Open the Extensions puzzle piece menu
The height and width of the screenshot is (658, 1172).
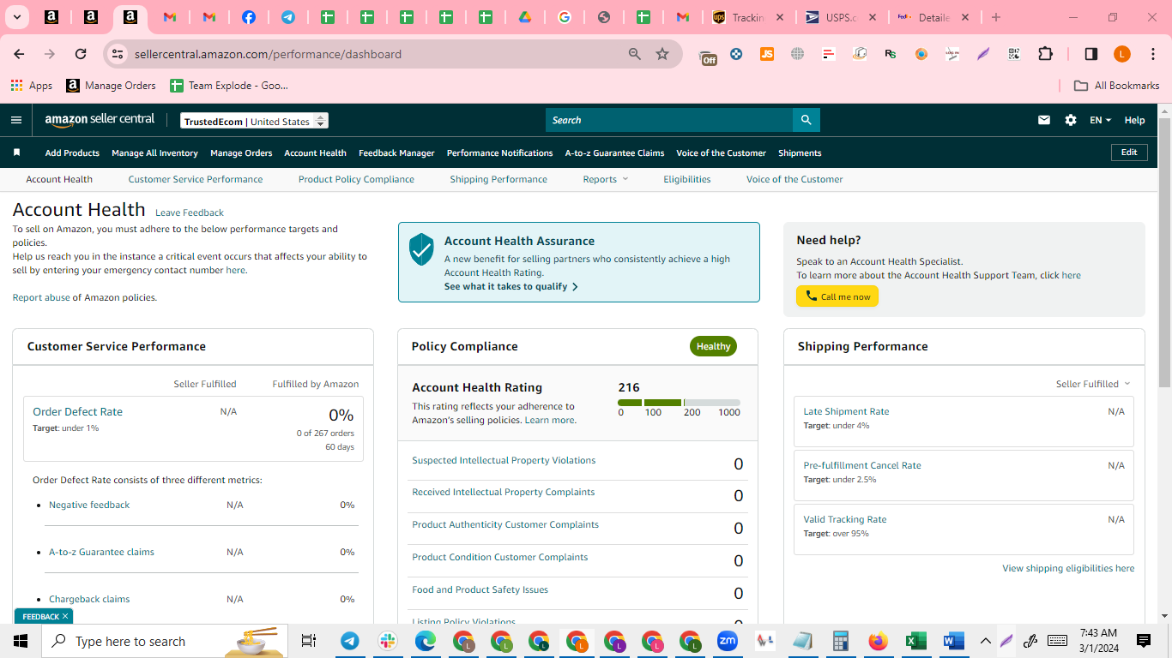pos(1045,54)
